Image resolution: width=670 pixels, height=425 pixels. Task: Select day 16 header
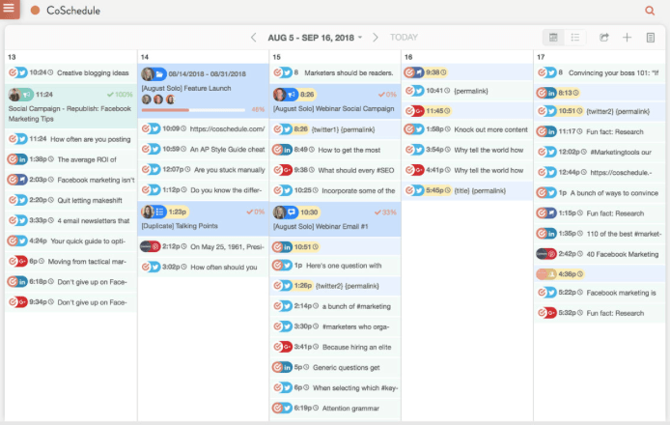click(408, 57)
